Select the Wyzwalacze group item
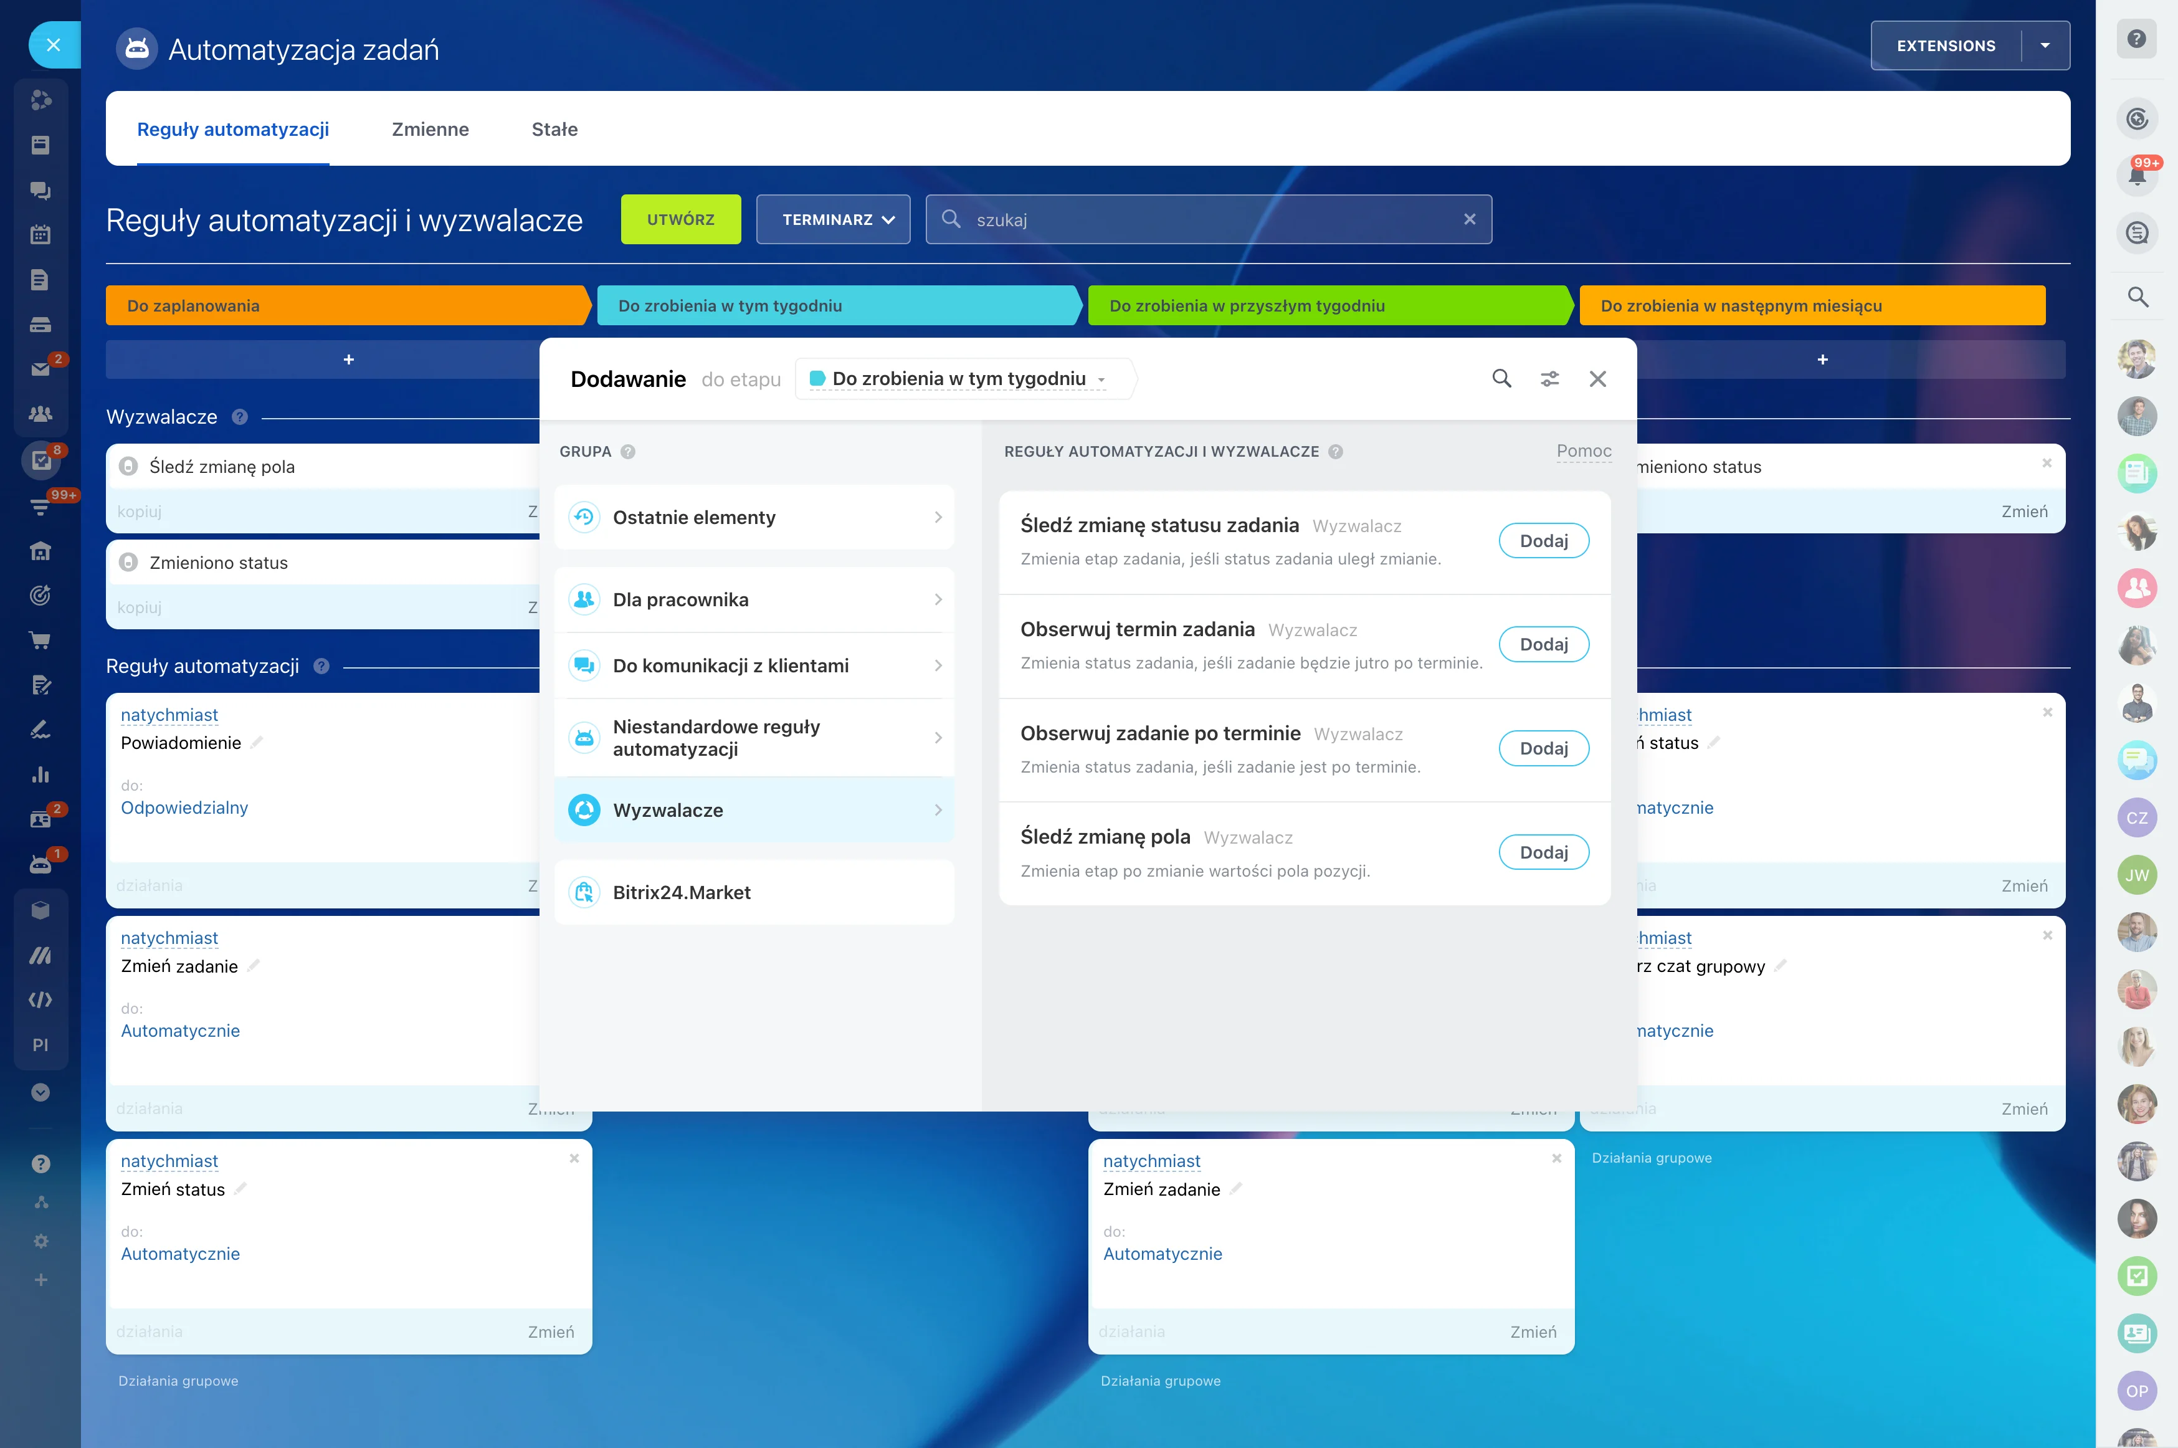 754,810
